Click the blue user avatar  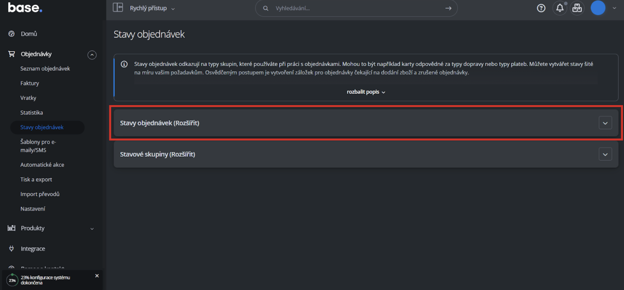coord(598,8)
